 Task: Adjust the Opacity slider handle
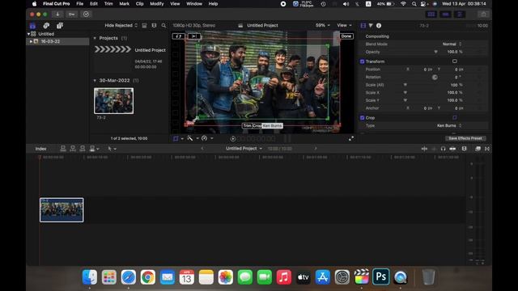[435, 52]
